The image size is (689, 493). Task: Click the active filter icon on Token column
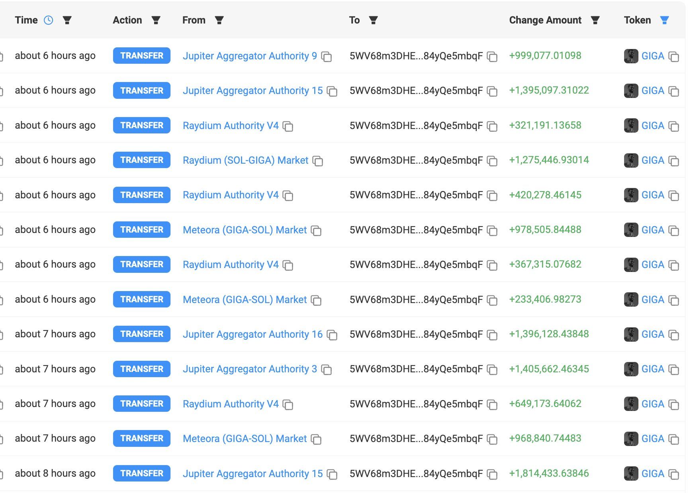pos(664,20)
